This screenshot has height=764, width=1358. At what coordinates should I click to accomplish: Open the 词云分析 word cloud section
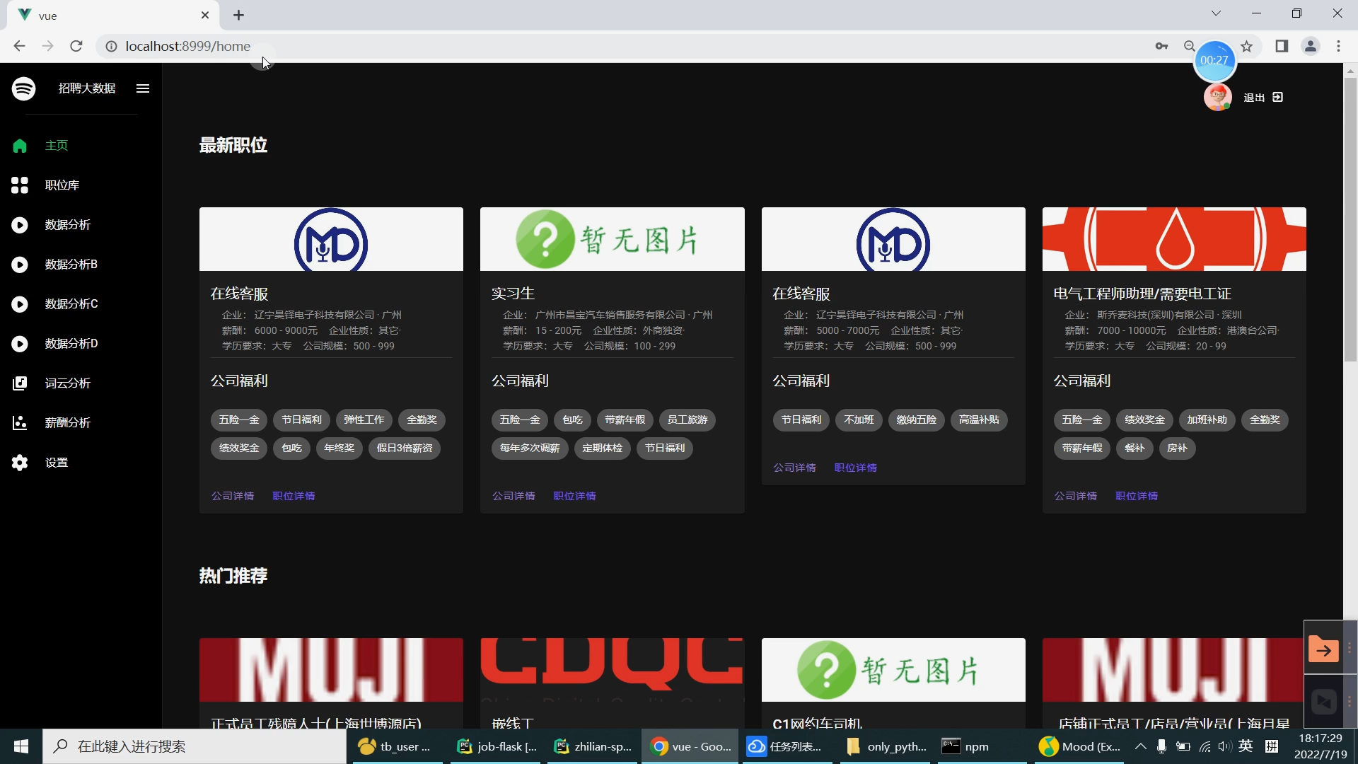click(19, 383)
